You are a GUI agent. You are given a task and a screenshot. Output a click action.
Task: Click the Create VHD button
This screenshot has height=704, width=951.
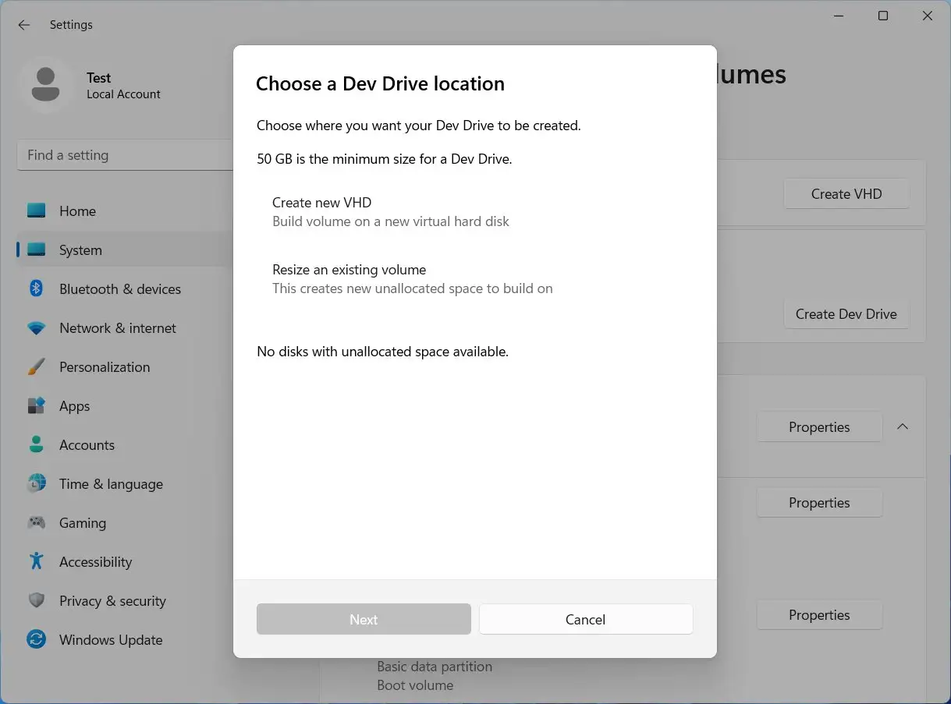846,193
